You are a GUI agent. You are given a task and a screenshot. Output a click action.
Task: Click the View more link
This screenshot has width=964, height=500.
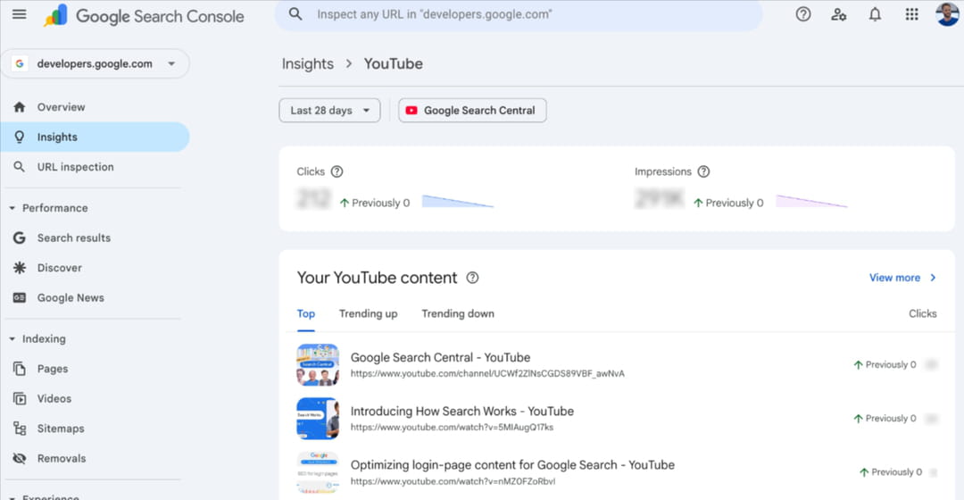[902, 278]
